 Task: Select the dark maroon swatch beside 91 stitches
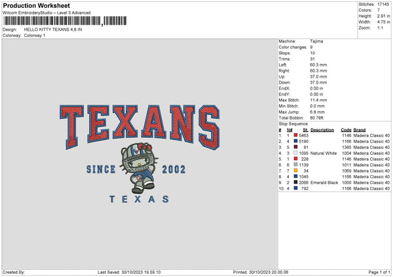click(x=295, y=147)
